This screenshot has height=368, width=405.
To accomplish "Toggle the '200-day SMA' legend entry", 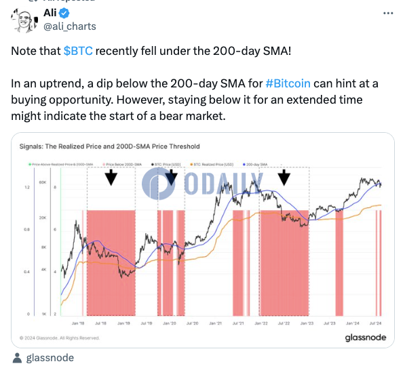I will click(x=255, y=165).
